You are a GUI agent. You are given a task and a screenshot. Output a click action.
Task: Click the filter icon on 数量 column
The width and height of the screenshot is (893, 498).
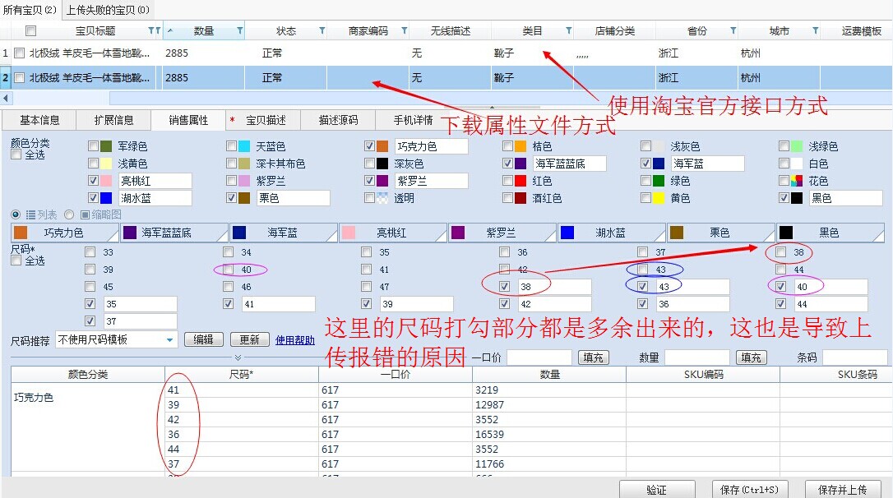coord(239,31)
